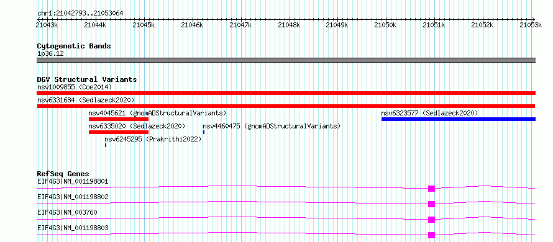Click the RefSeq Genes track title
Screen dimensions: 553x242
(63, 174)
